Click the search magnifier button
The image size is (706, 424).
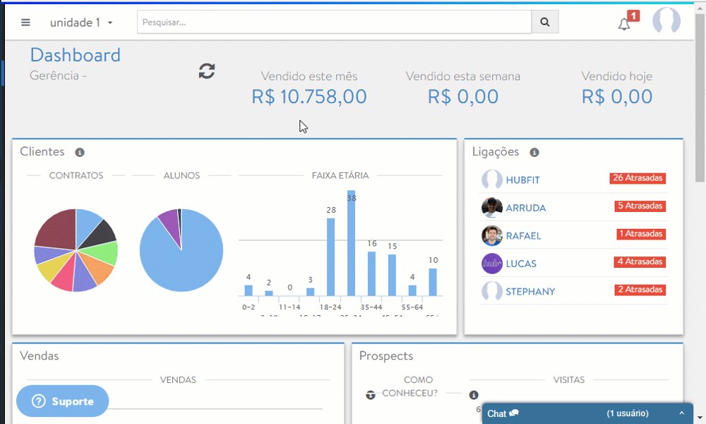coord(545,22)
